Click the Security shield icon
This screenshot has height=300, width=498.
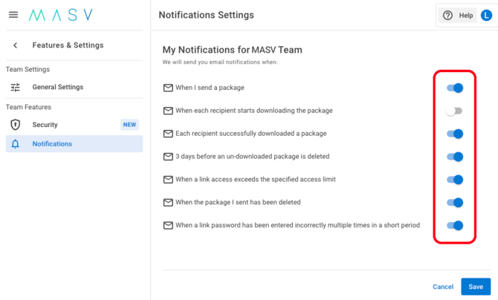16,125
